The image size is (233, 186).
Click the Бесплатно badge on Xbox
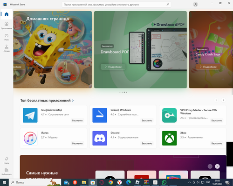pyautogui.click(x=217, y=143)
